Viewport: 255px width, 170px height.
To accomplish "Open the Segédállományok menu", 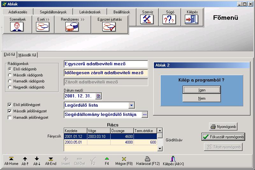I will pos(53,12).
